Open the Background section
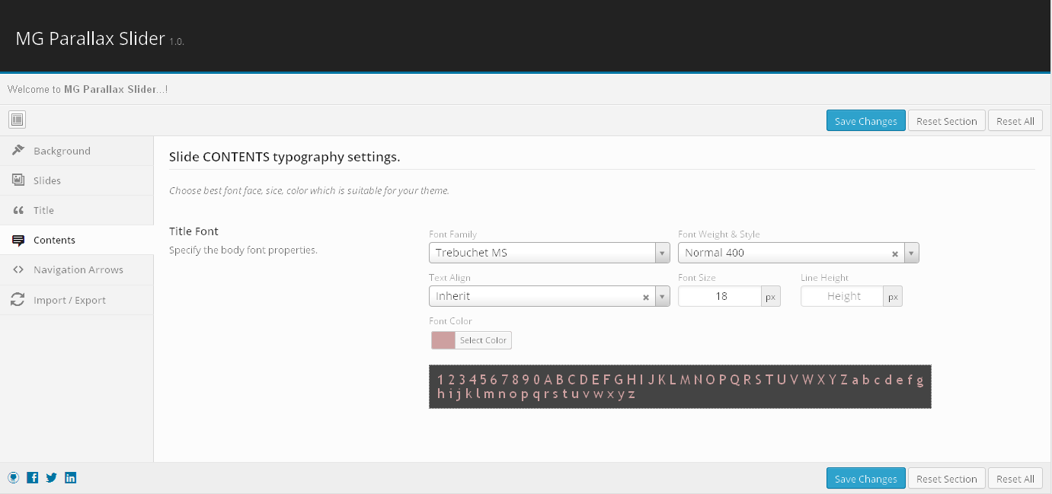 click(76, 151)
